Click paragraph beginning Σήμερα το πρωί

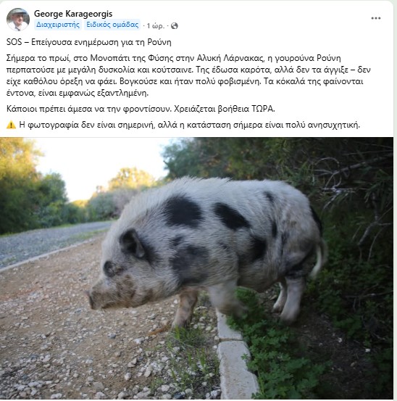pyautogui.click(x=188, y=75)
